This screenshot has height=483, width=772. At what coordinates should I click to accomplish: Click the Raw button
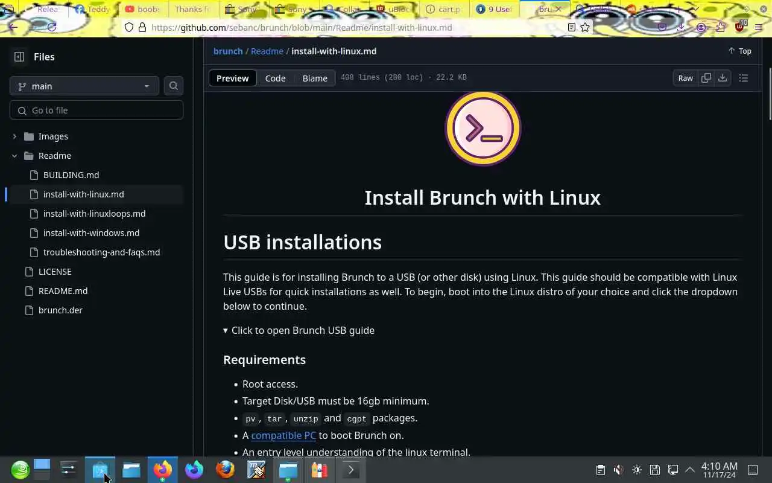(x=685, y=78)
